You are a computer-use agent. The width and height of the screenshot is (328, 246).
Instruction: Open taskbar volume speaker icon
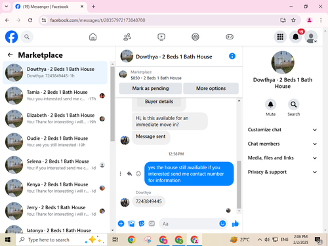[267, 239]
